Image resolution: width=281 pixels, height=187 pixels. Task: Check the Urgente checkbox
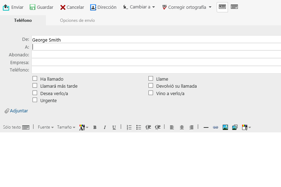(x=35, y=100)
